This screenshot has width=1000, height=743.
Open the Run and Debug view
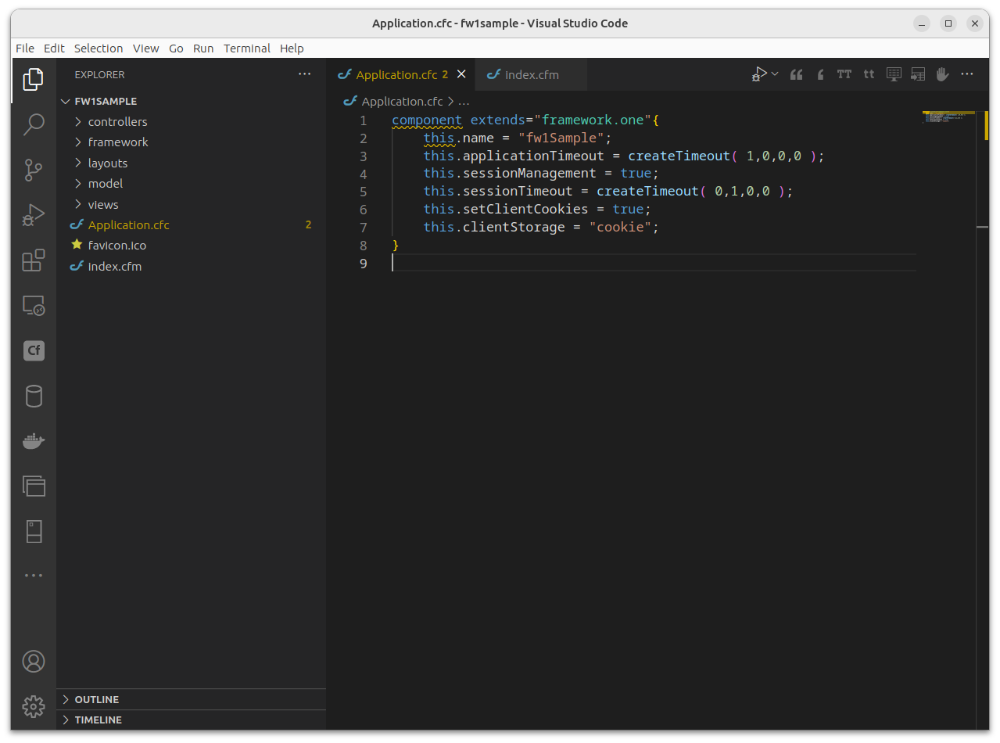[x=34, y=215]
